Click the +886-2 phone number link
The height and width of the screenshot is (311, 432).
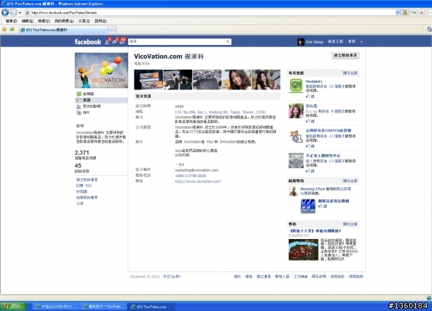point(190,176)
